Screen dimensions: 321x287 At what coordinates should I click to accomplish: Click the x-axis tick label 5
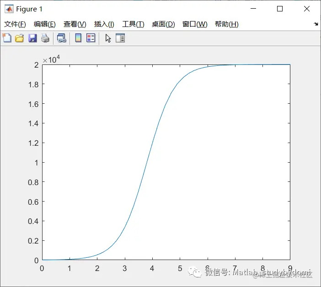(x=180, y=268)
